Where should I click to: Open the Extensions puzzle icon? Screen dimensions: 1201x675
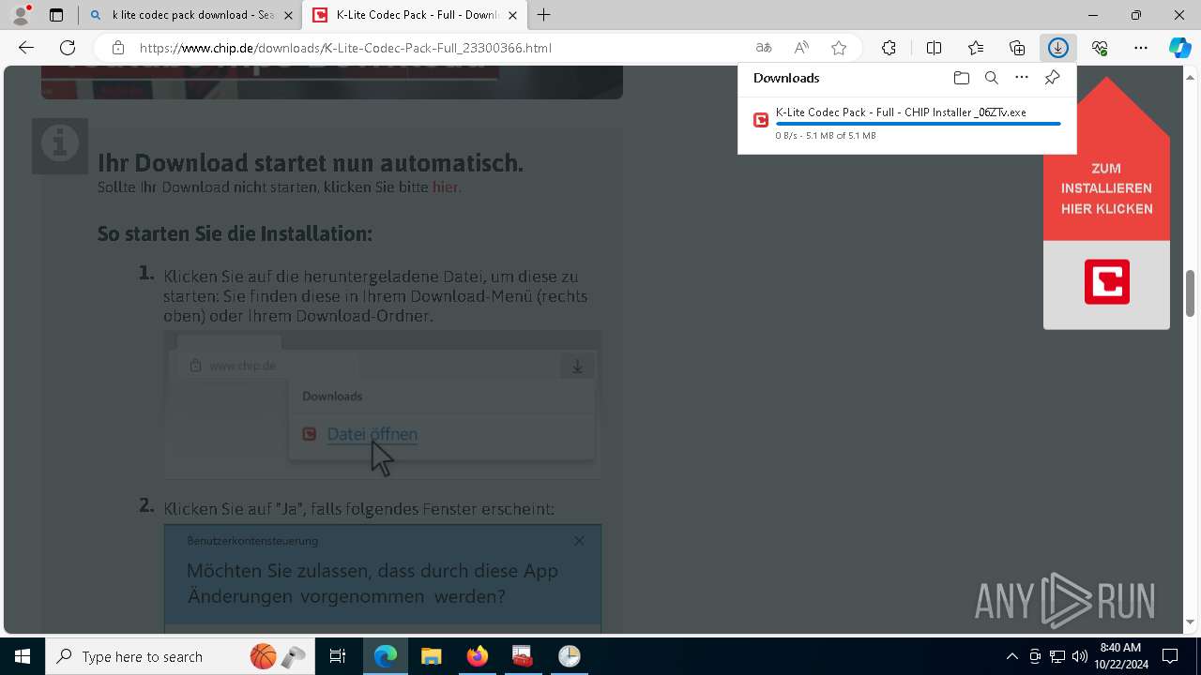(x=889, y=48)
